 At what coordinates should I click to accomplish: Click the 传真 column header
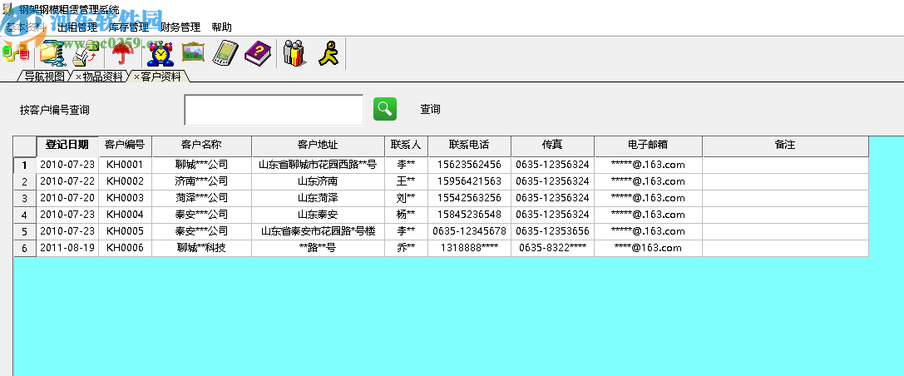click(x=552, y=146)
